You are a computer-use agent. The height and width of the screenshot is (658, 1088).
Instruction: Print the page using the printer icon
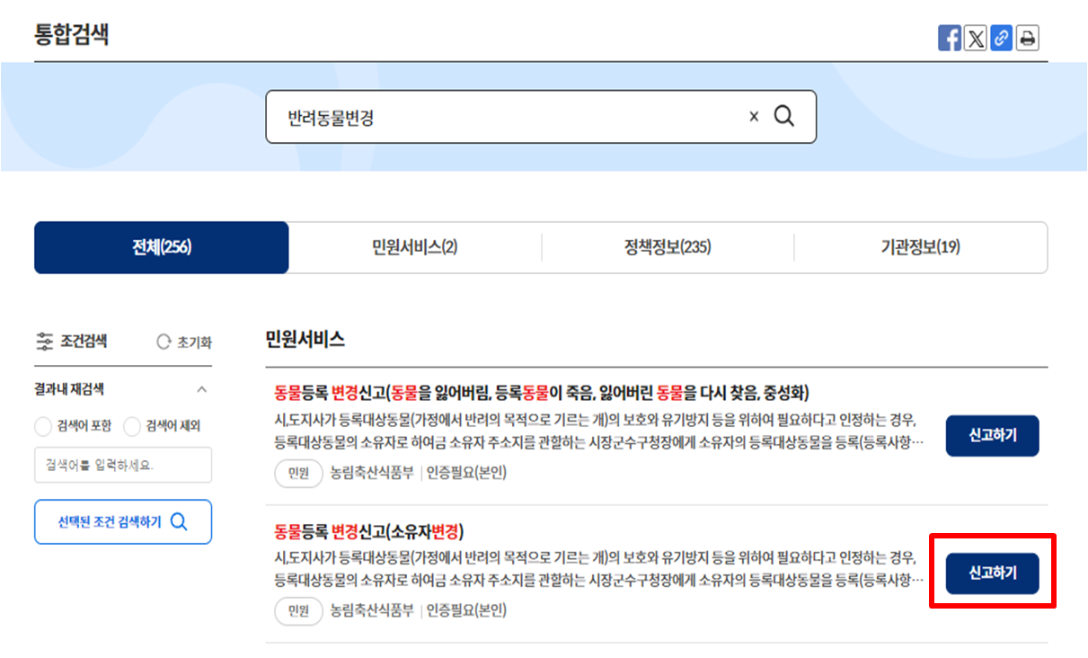point(1026,37)
